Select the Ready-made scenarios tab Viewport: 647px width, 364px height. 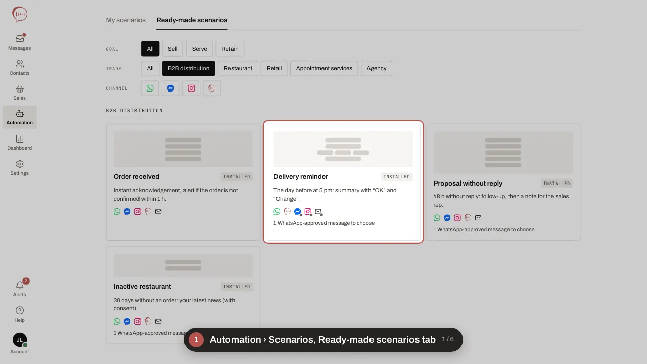[192, 20]
